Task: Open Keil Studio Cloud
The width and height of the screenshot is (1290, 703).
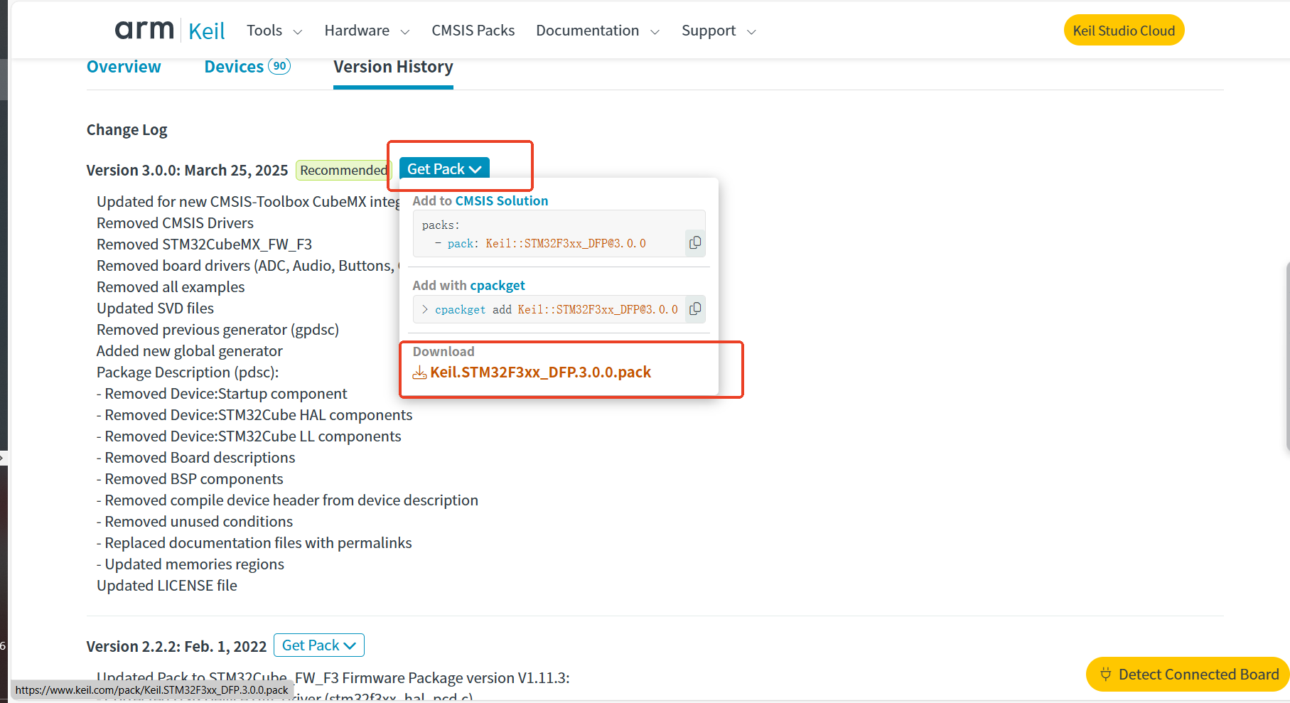Action: click(1124, 30)
